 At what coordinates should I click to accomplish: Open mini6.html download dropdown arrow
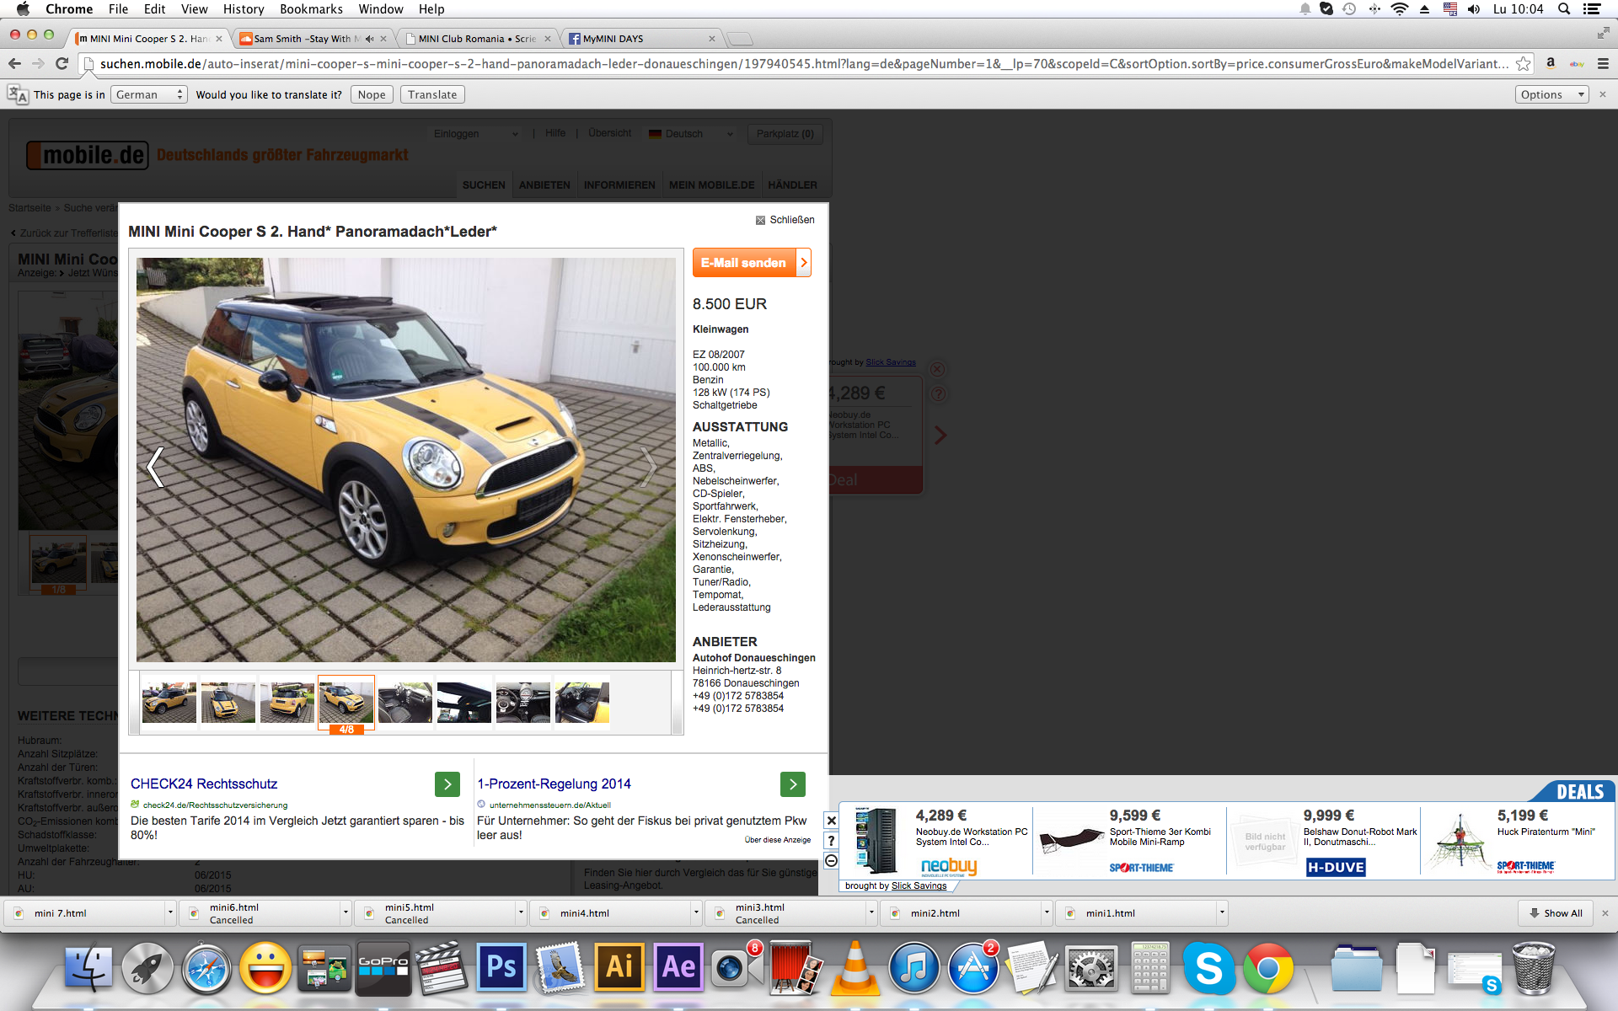(346, 912)
